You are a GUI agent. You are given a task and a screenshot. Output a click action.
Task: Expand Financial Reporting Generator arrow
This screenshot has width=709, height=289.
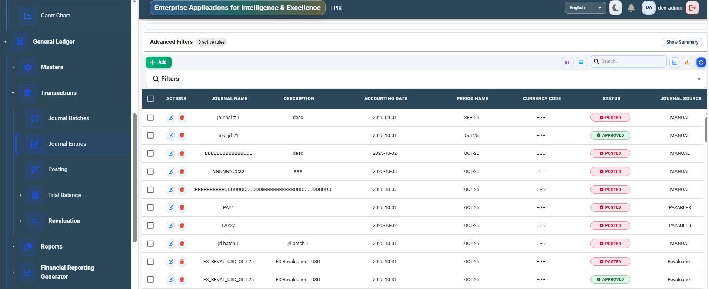pos(13,272)
